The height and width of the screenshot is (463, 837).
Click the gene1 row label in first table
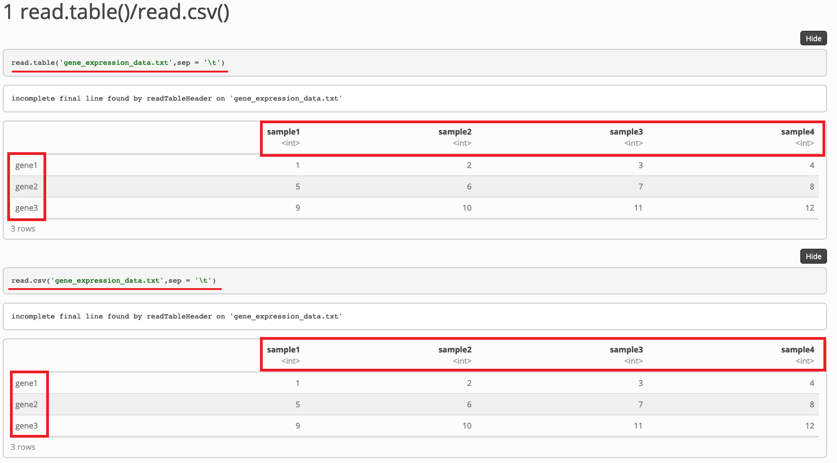tap(26, 165)
